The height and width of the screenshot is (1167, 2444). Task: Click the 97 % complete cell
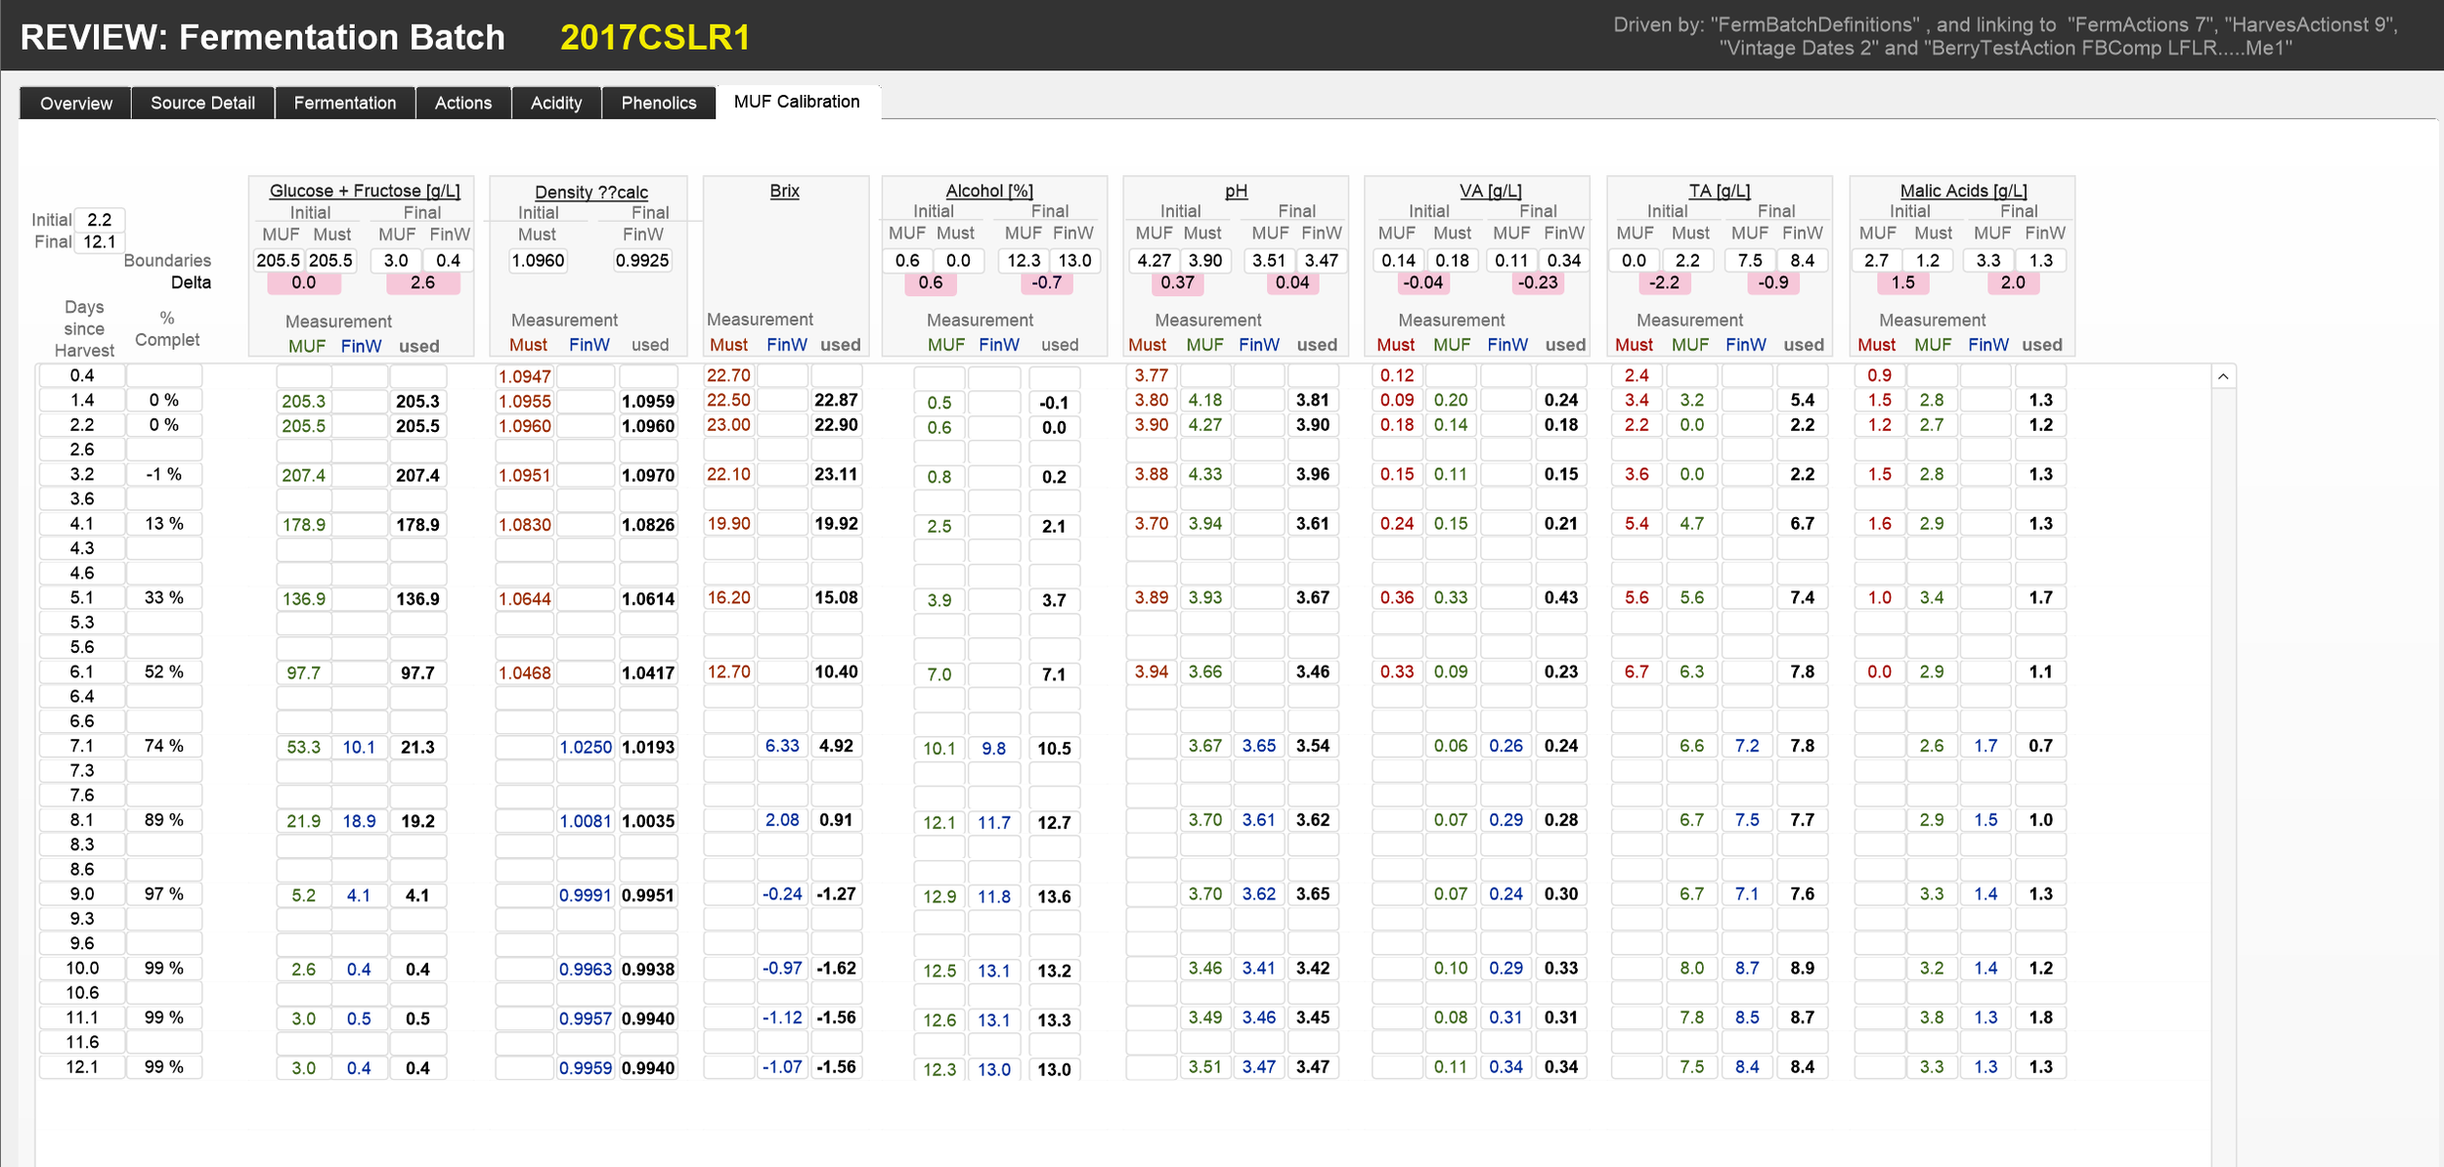point(164,894)
